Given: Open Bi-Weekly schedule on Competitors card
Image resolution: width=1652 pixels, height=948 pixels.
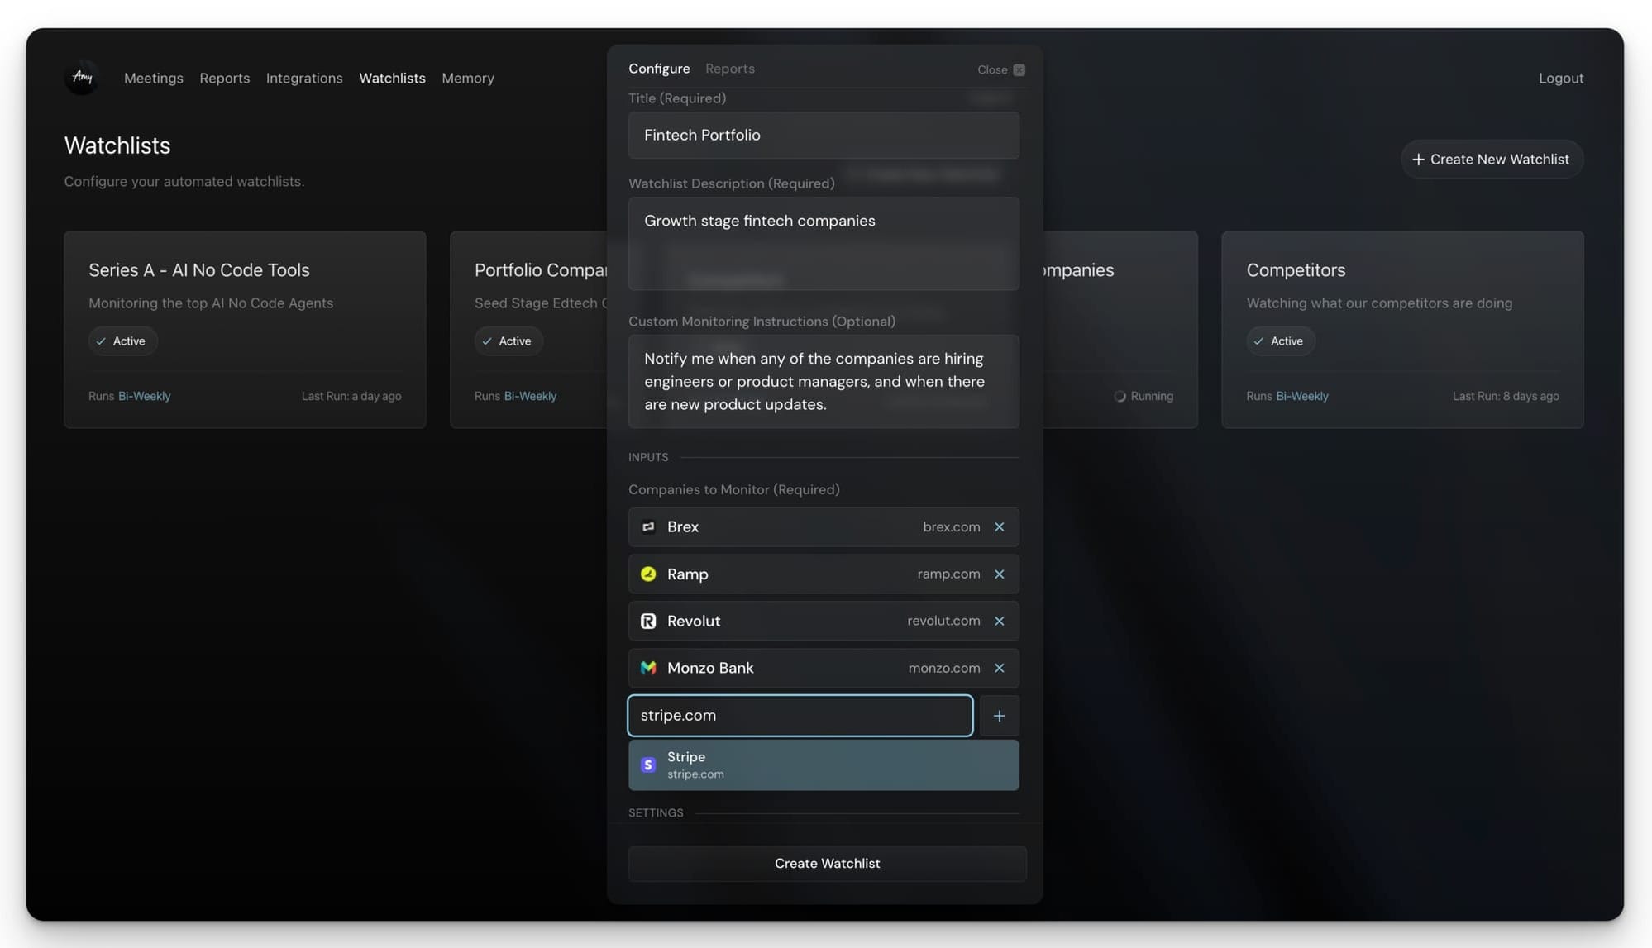Looking at the screenshot, I should click(x=1301, y=397).
